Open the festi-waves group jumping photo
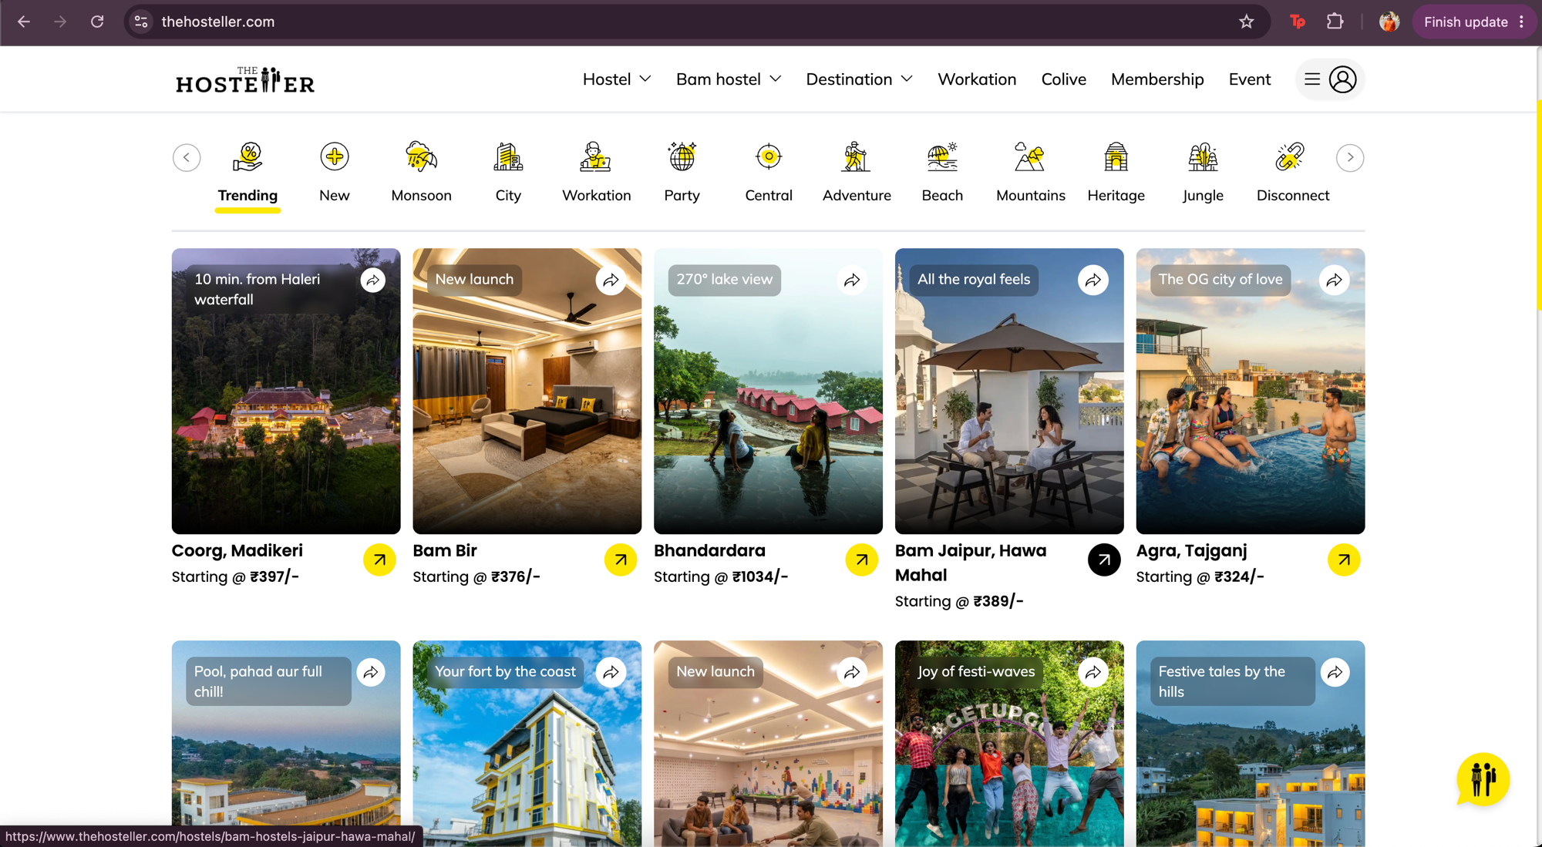 coord(1009,744)
